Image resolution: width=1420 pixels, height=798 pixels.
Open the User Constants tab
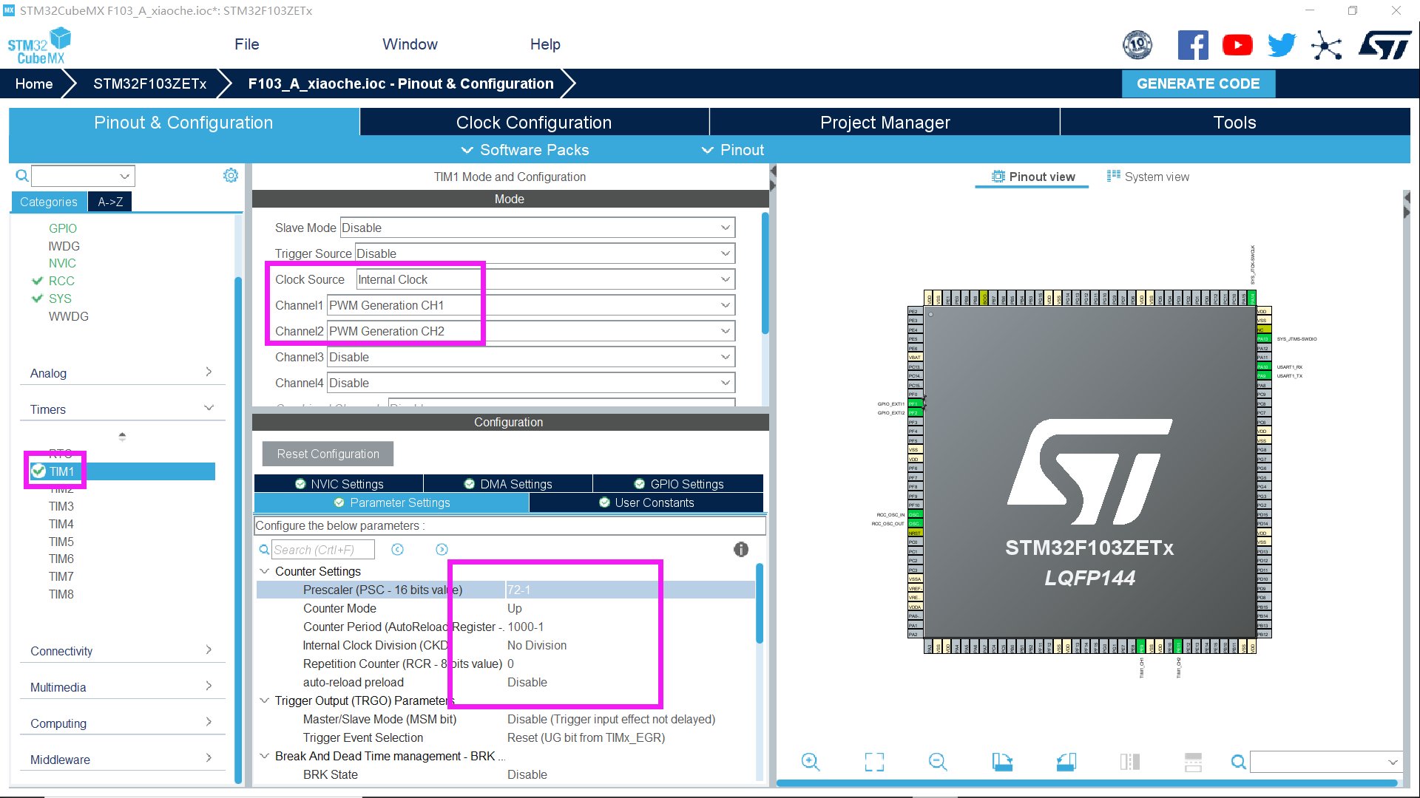point(646,502)
